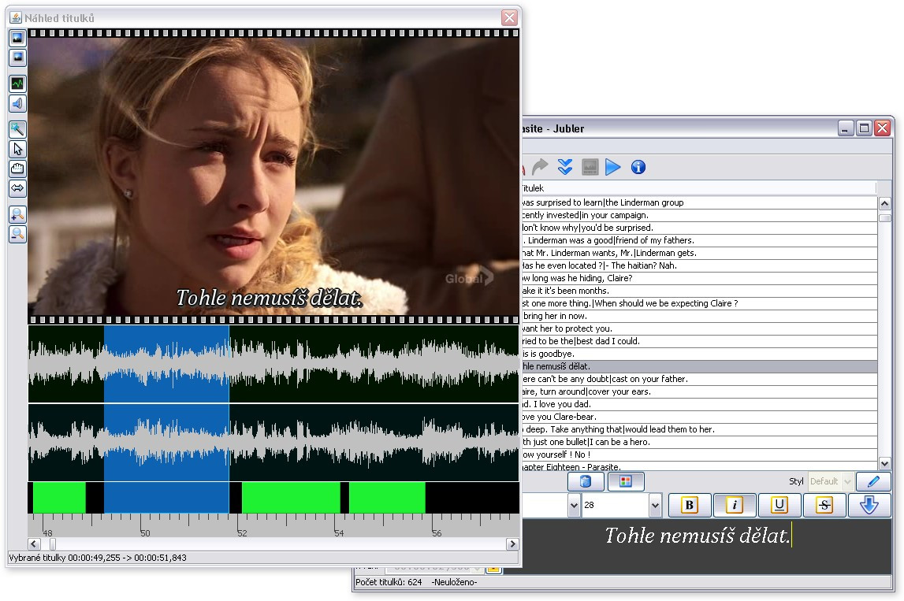Select row 'd. I love you dad.'
The image size is (904, 601).
[699, 405]
